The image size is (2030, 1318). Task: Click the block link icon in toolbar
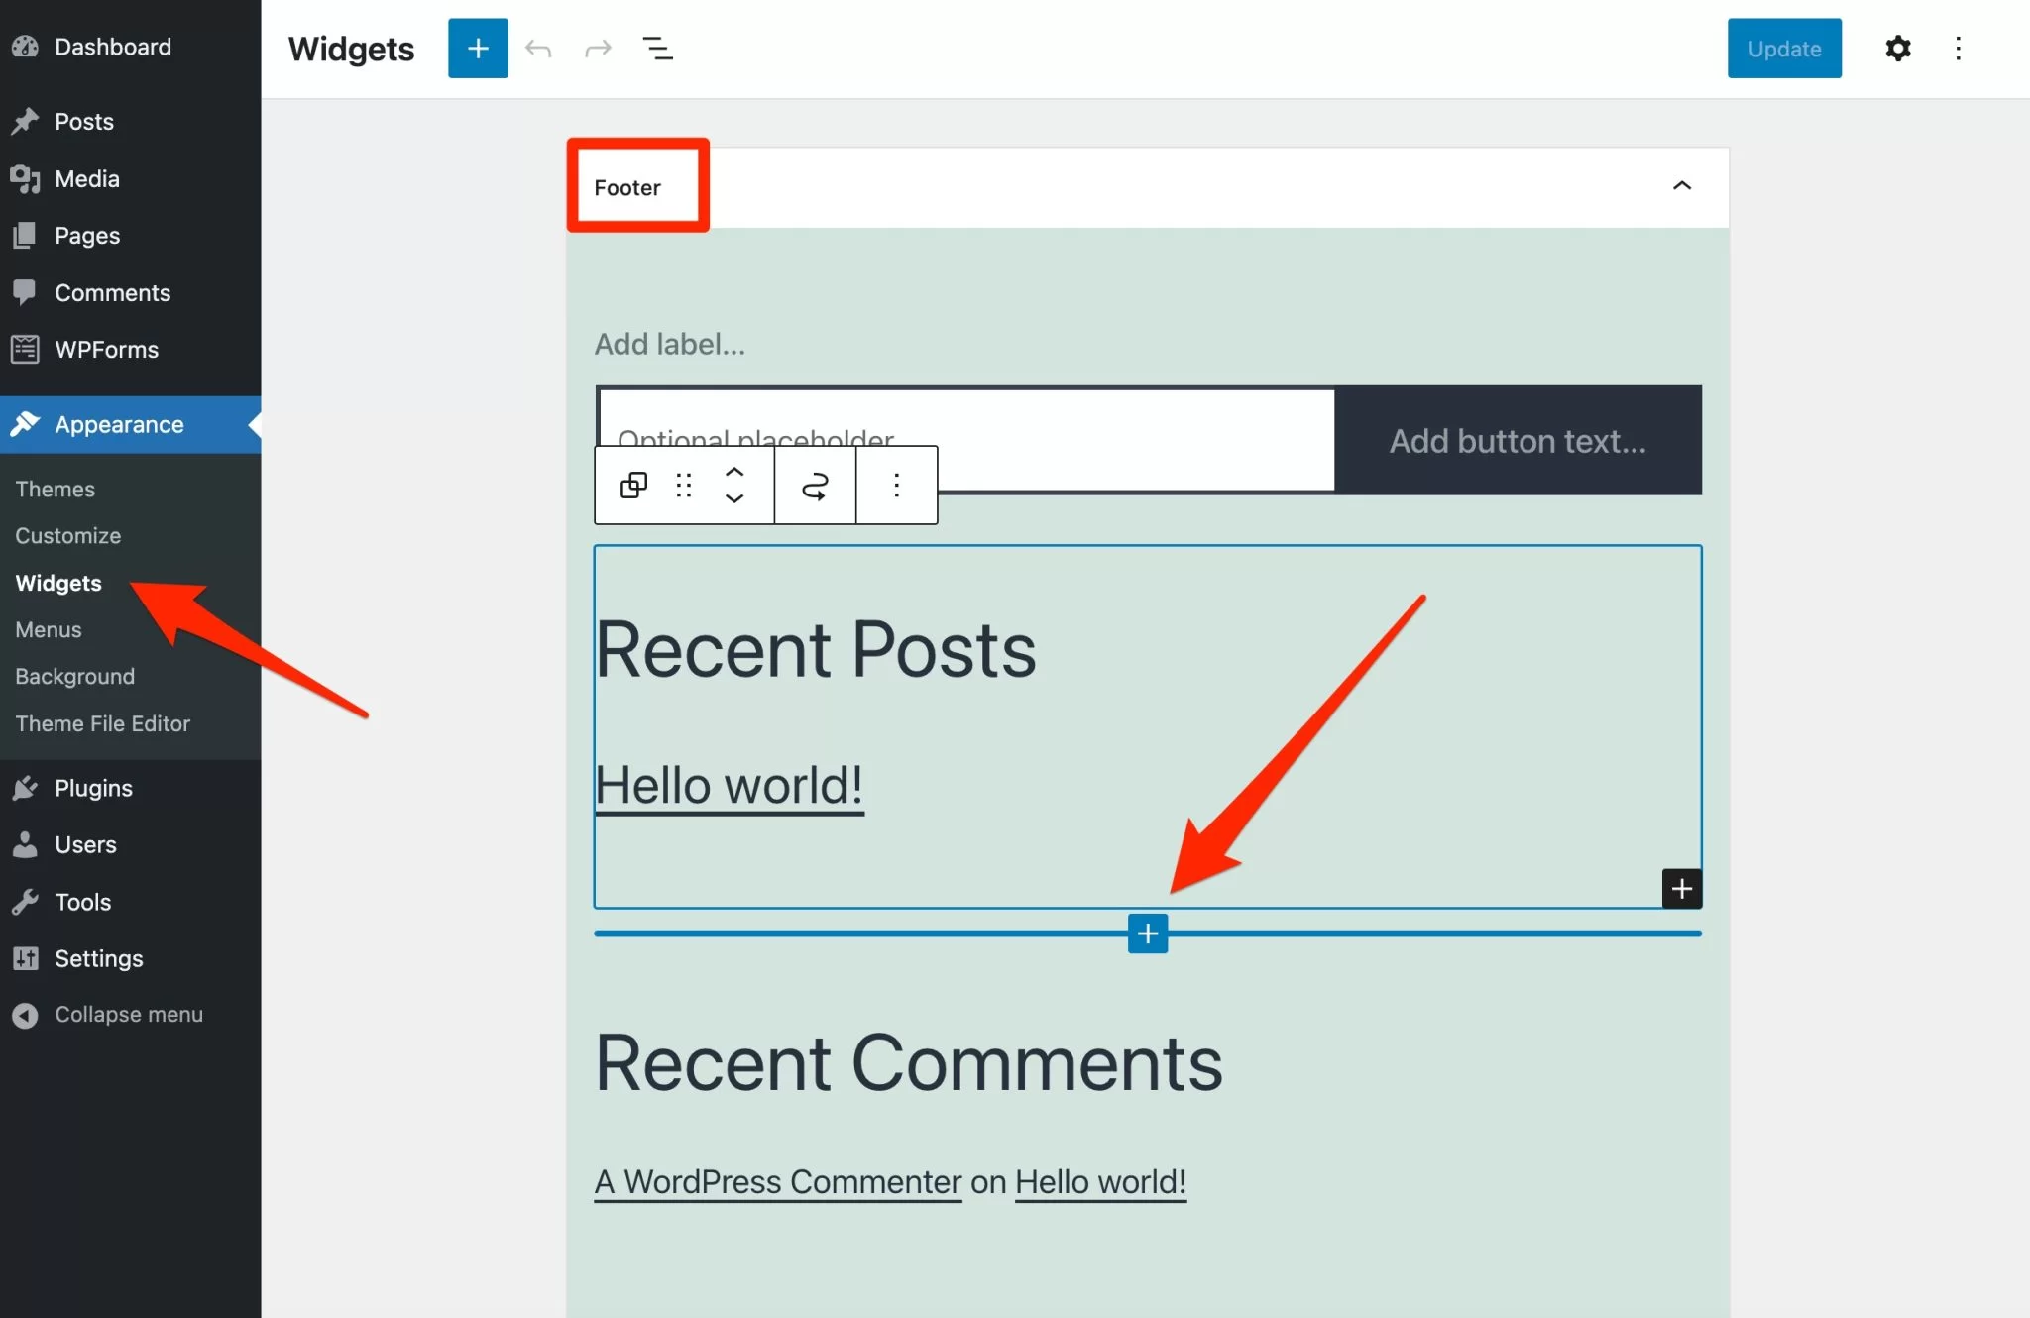tap(814, 484)
